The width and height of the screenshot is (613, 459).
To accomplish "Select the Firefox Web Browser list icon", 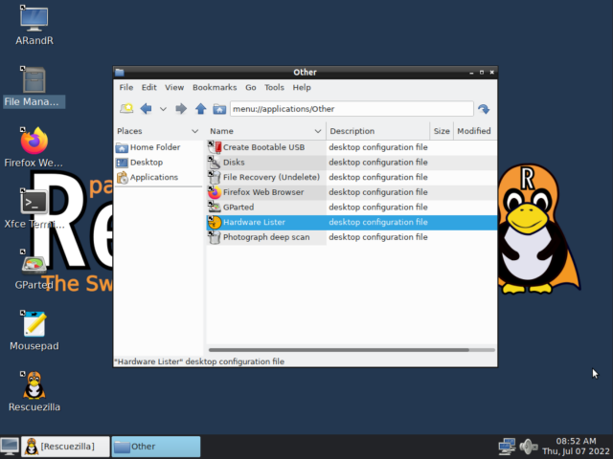I will (215, 192).
